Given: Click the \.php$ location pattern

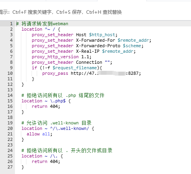Looking at the screenshot, I should point(58,101).
